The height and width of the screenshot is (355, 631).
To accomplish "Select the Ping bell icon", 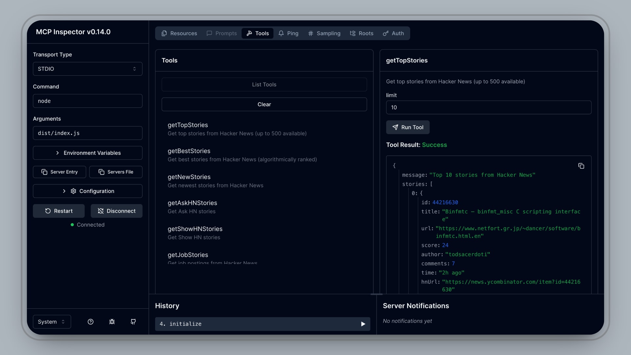I will 281,33.
